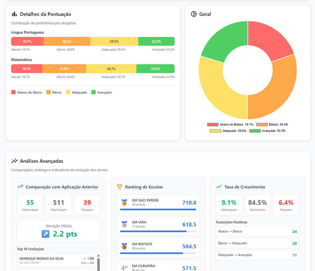
Task: Click the trending arrow icon beside Comparação com Aplicação Anterior
Action: 20,187
